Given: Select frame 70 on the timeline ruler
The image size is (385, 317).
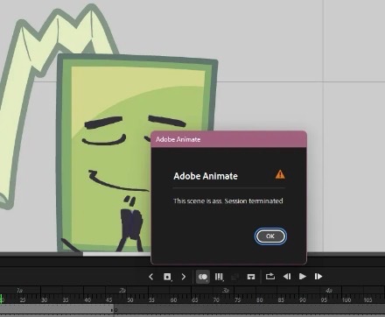Looking at the screenshot, I should coord(216,299).
